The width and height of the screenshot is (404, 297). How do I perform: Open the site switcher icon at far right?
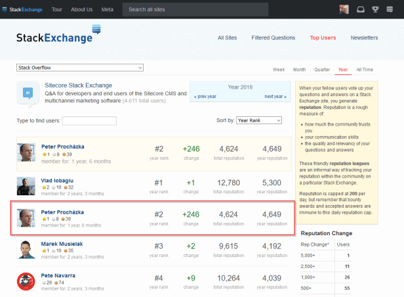point(390,10)
